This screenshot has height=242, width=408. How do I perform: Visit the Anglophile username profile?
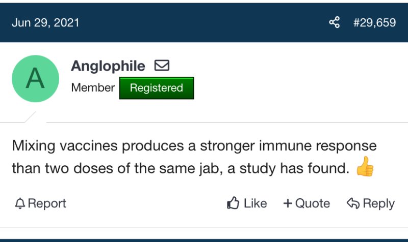108,66
